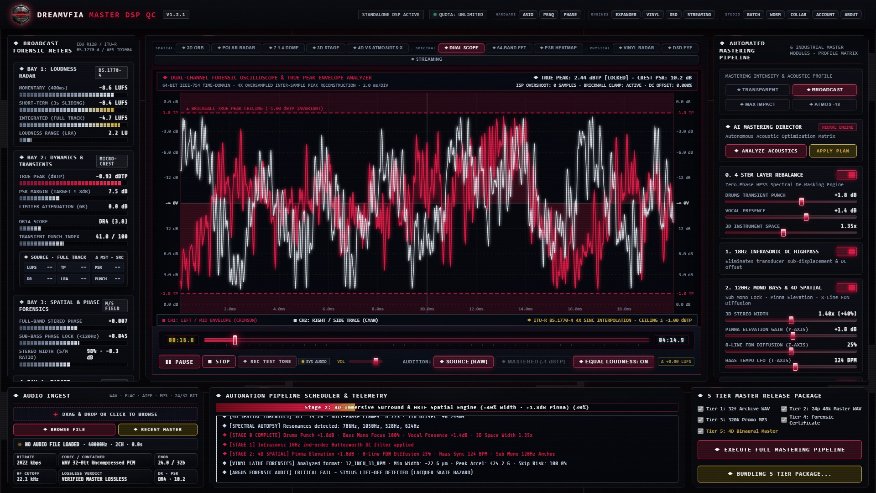Open the ASIO hardware menu
The height and width of the screenshot is (493, 876).
pyautogui.click(x=528, y=15)
